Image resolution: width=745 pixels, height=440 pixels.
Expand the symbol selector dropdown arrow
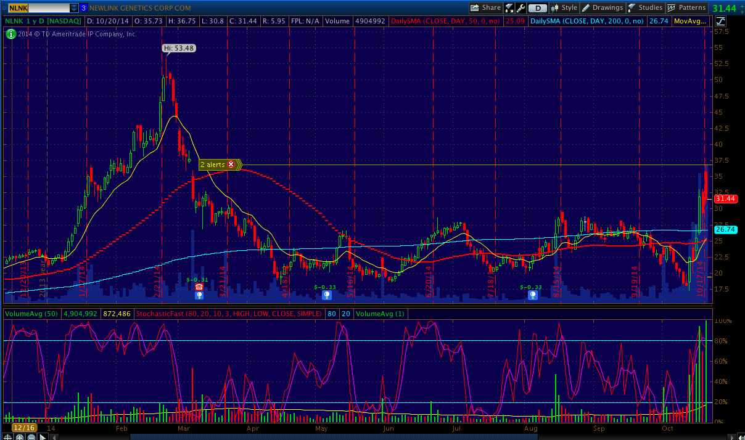point(74,8)
